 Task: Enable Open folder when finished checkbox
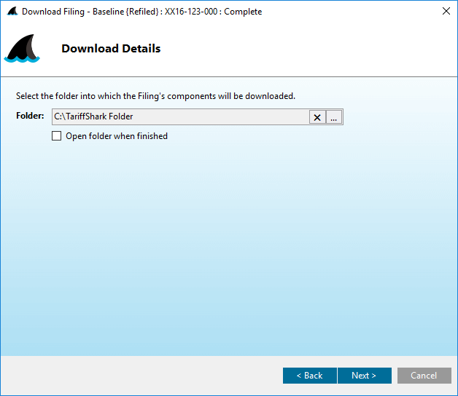(57, 136)
